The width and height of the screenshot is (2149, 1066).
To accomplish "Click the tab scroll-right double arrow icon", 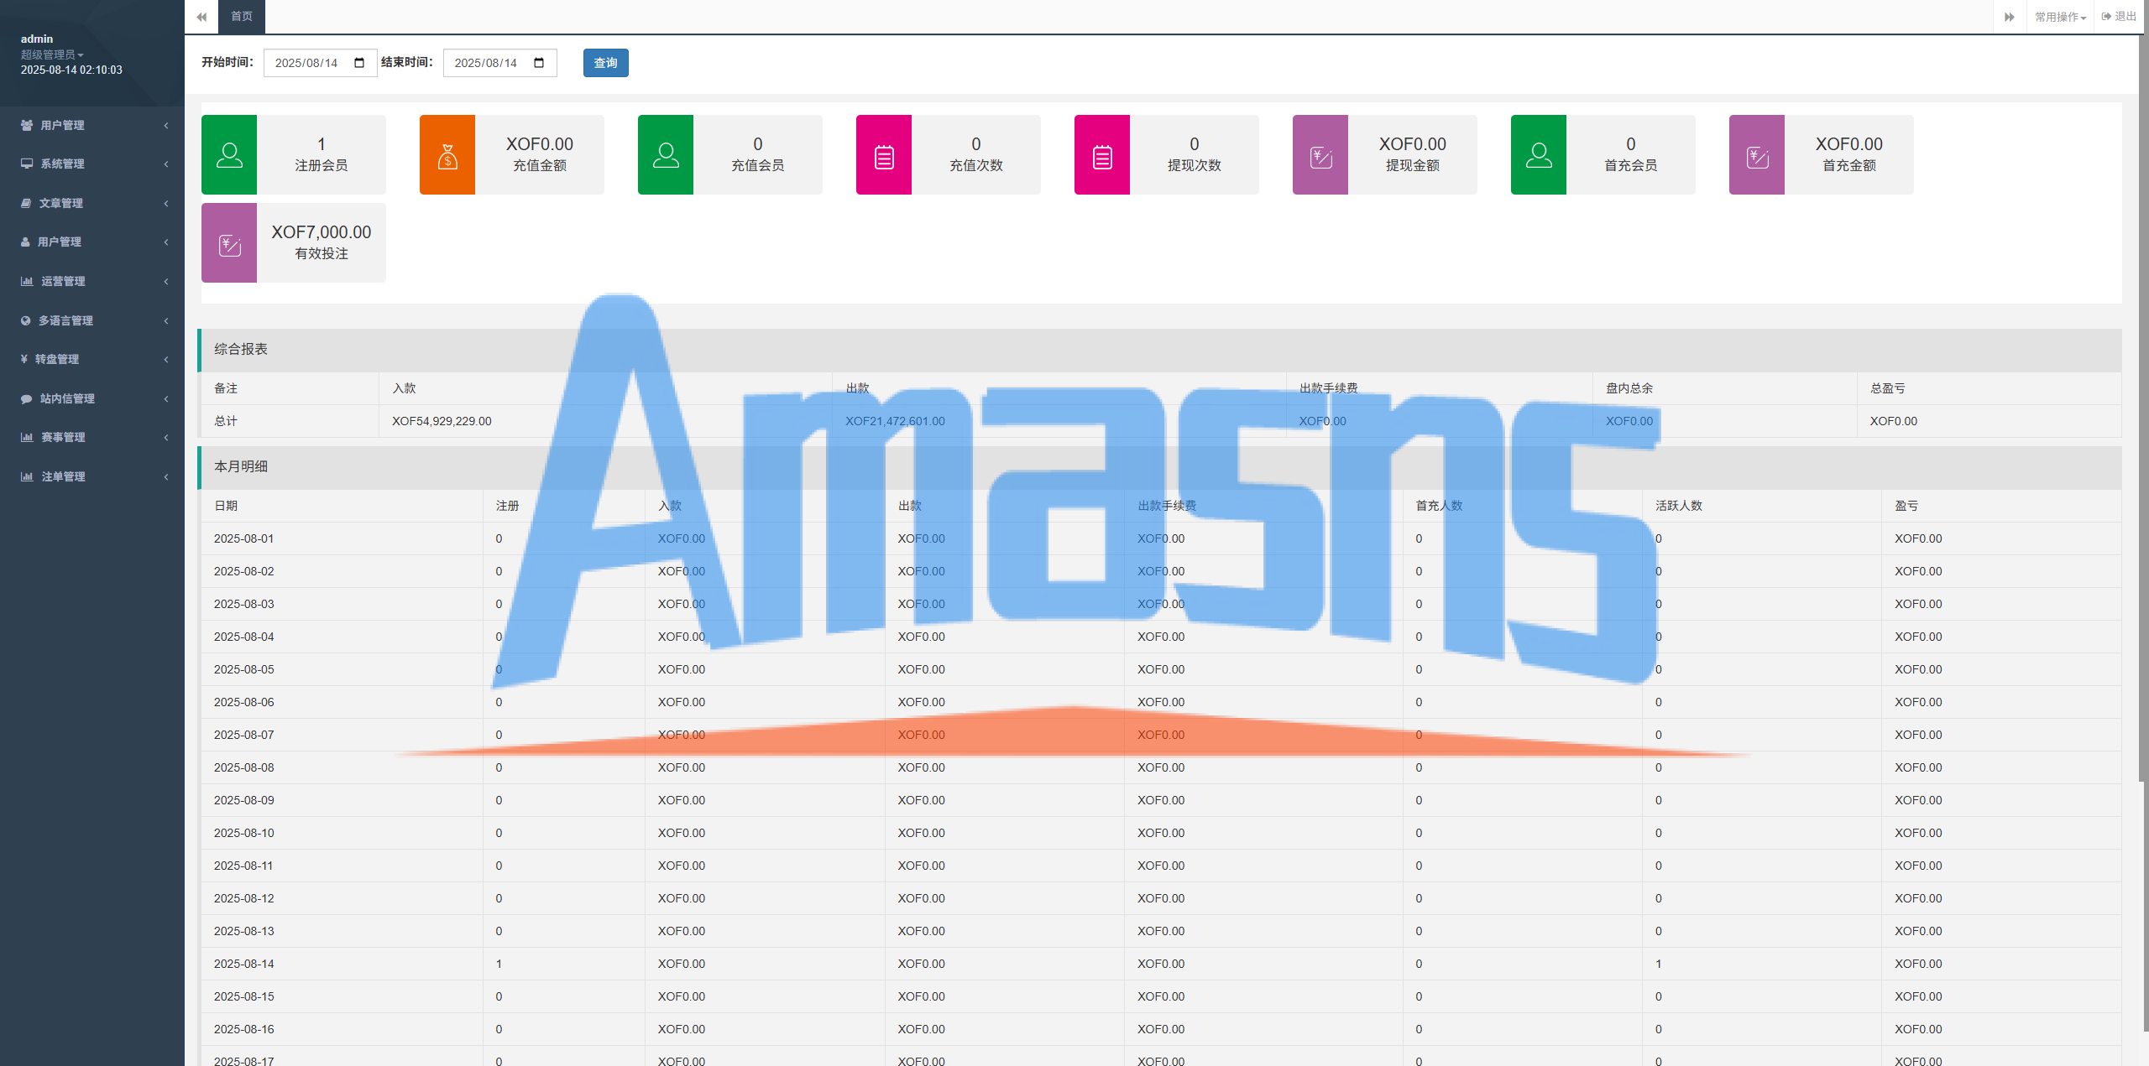I will 2010,17.
